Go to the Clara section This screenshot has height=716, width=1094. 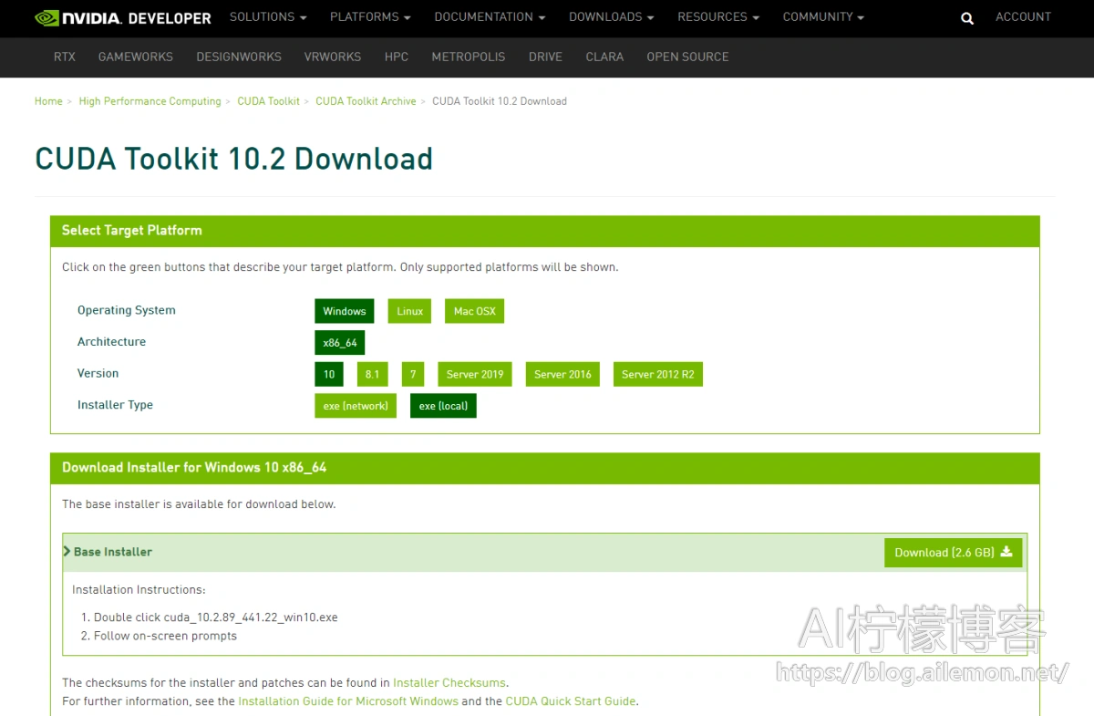604,57
